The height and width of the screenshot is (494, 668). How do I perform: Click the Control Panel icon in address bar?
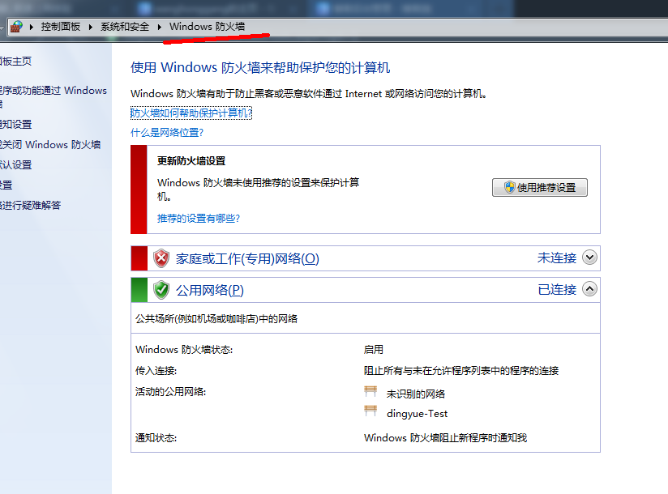point(16,27)
